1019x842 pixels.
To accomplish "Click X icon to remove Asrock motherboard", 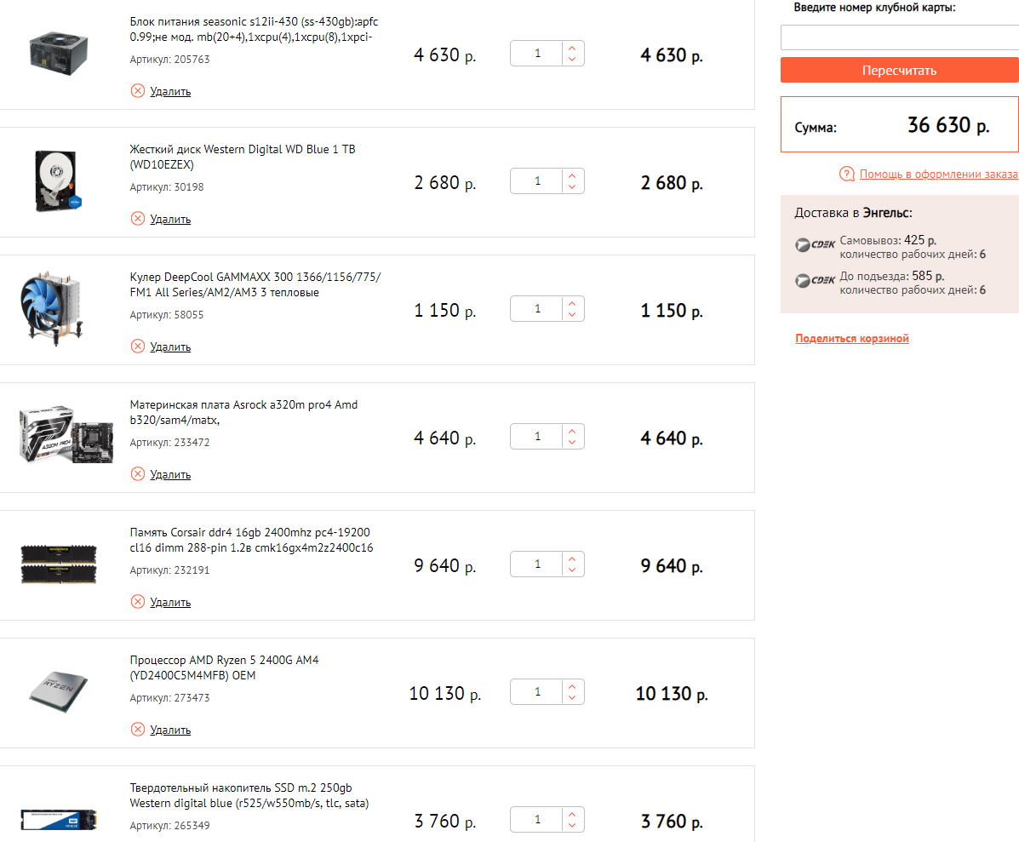I will pyautogui.click(x=138, y=474).
